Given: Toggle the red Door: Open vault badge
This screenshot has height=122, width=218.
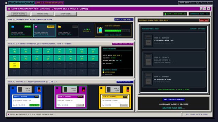Looking at the screenshot, I should point(204,20).
